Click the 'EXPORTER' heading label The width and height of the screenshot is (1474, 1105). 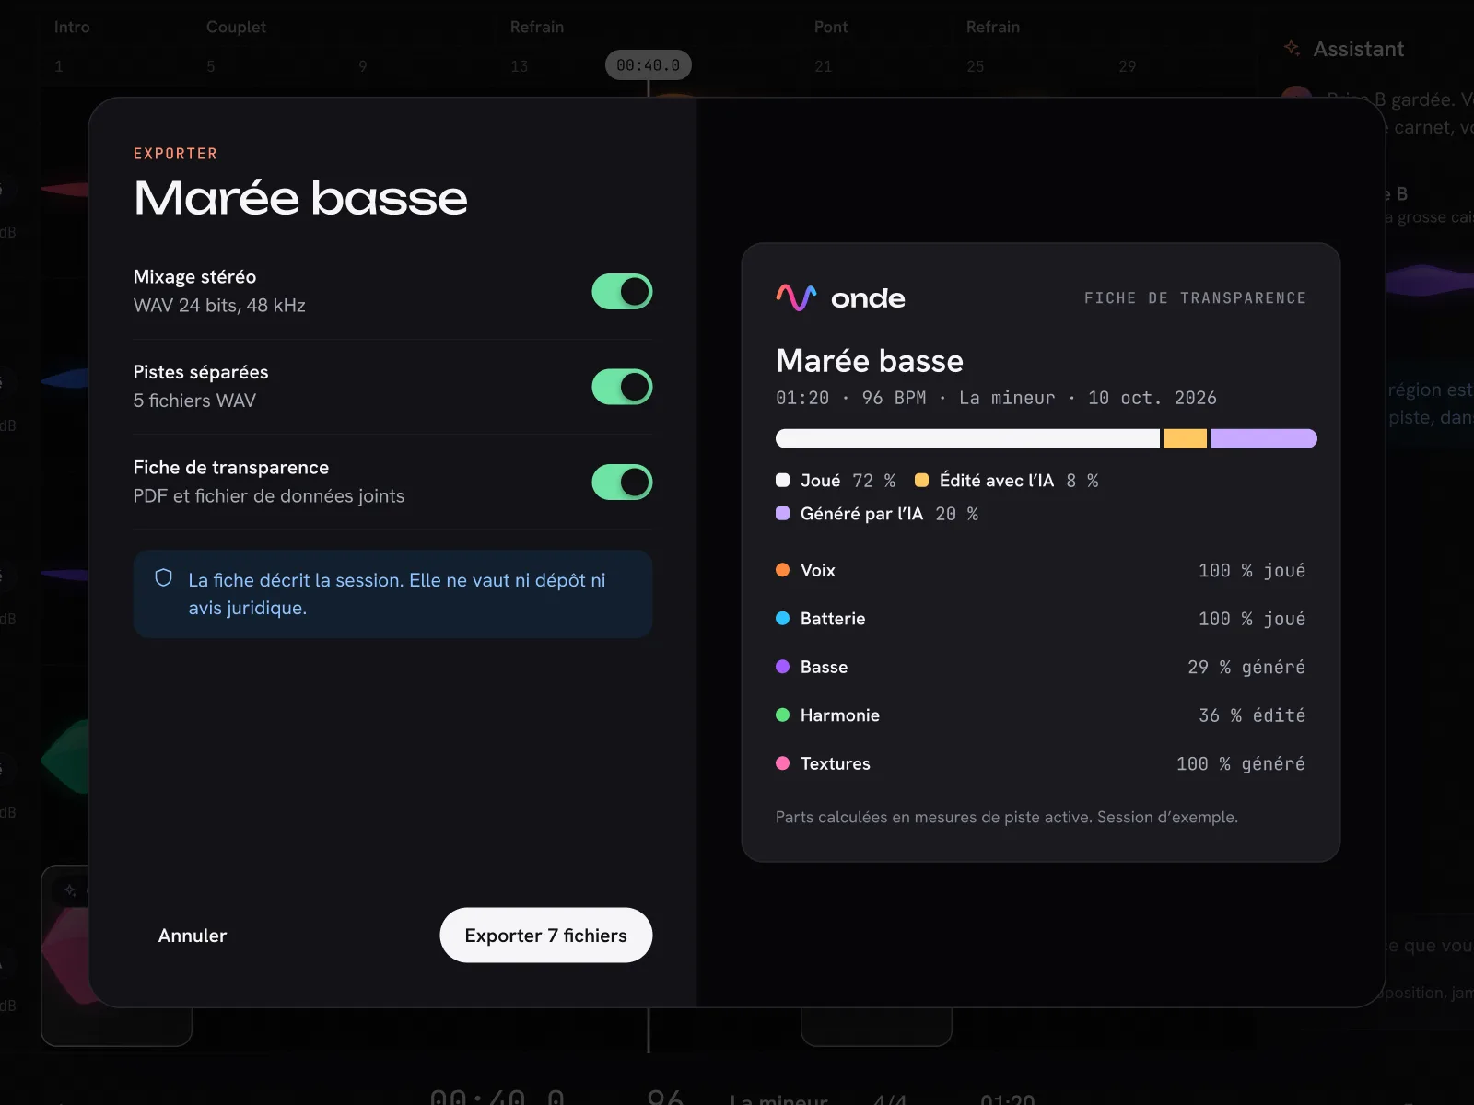175,154
